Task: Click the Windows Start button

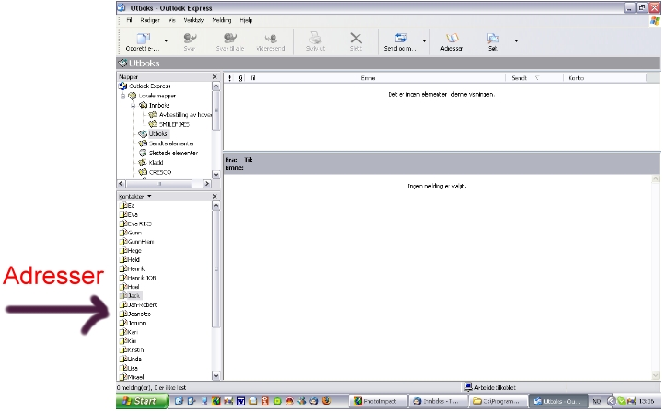Action: pos(142,401)
